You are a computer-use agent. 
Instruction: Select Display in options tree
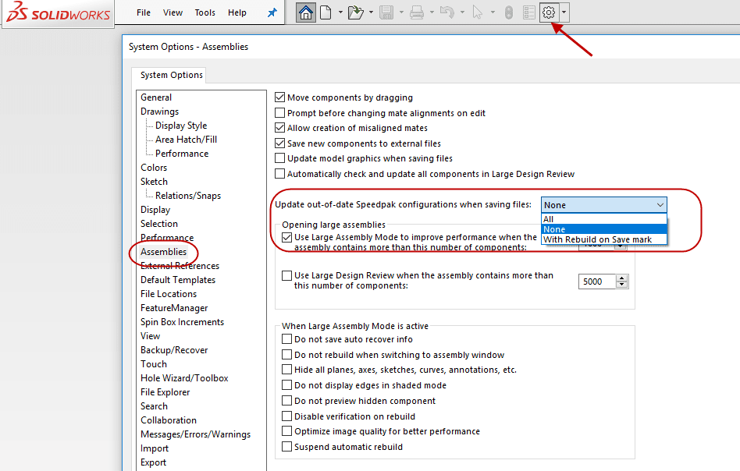click(x=155, y=210)
